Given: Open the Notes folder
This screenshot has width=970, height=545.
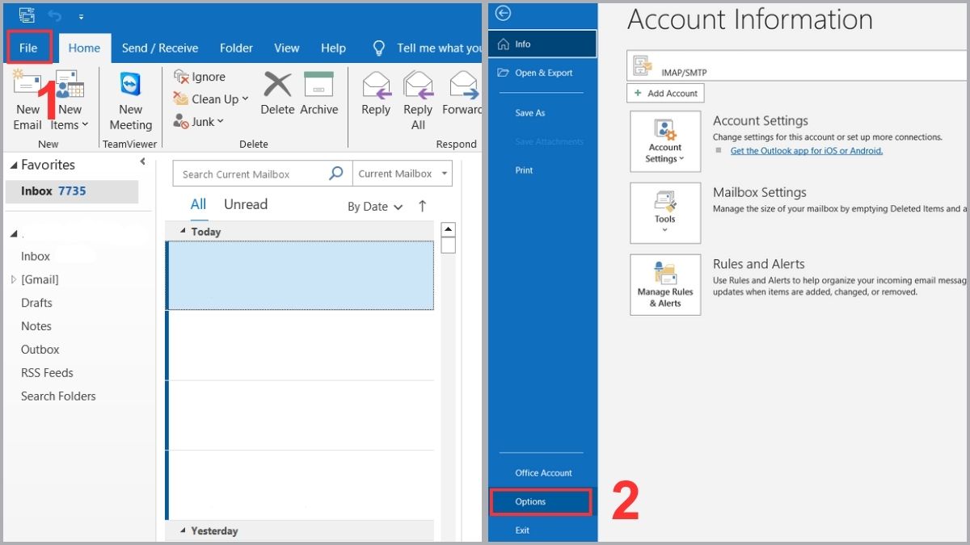Looking at the screenshot, I should 36,326.
